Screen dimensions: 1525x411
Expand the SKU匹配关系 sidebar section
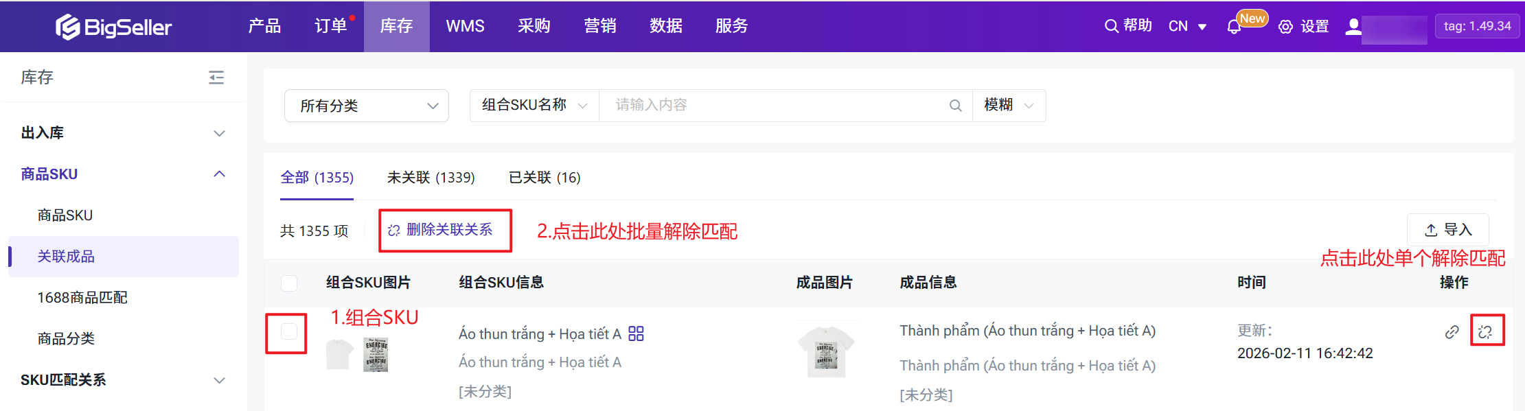click(x=124, y=380)
